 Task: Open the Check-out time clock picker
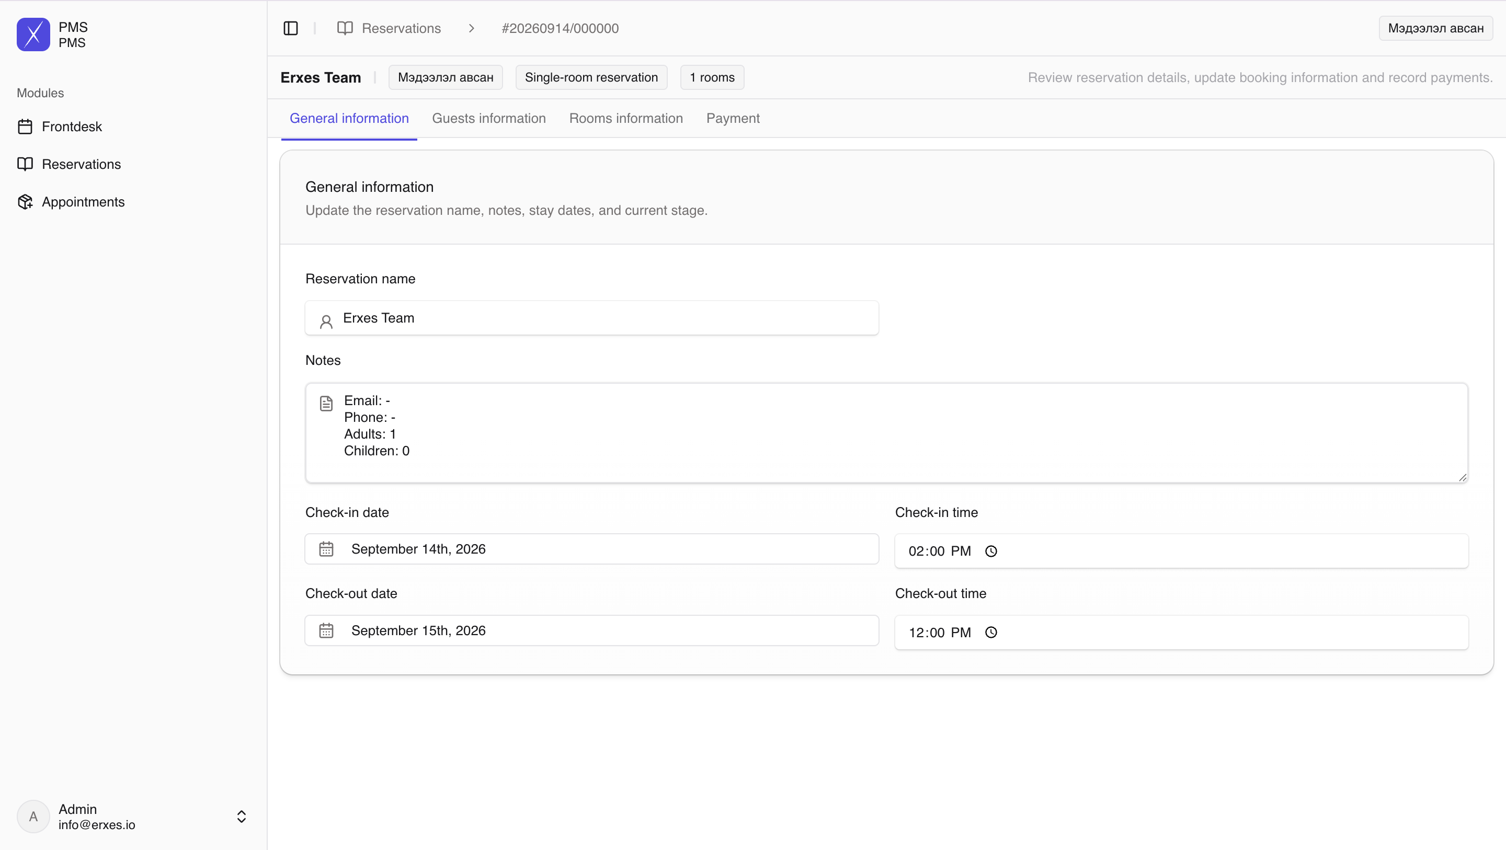click(x=991, y=633)
